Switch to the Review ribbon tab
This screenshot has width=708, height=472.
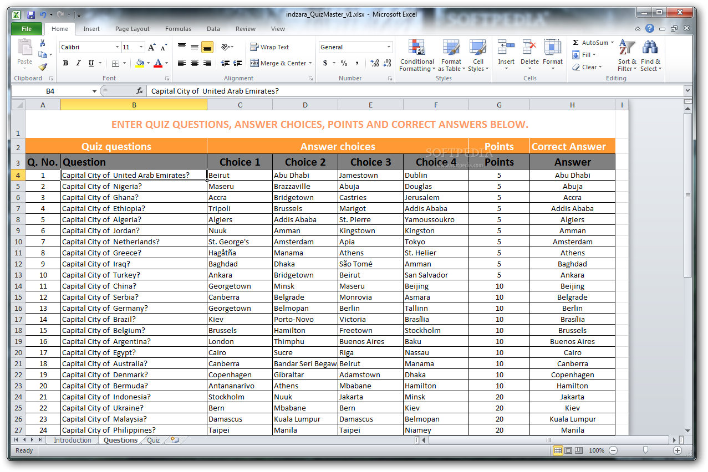246,29
